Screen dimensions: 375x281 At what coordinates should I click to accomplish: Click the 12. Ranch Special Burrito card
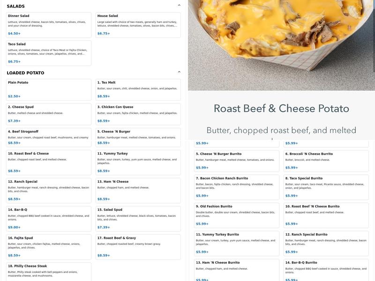pyautogui.click(x=326, y=244)
